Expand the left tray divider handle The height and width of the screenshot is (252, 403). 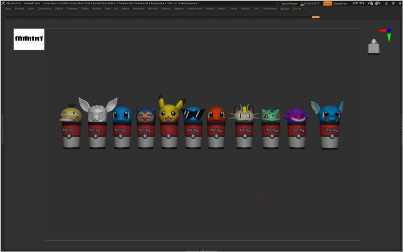(x=3, y=129)
